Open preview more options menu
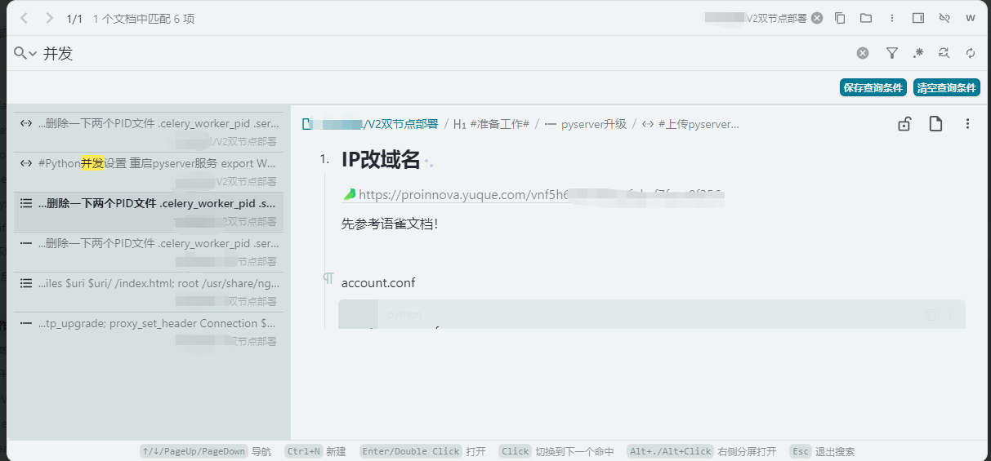The image size is (991, 461). 967,124
